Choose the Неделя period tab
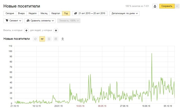The width and height of the screenshot is (181, 112). pos(32,13)
